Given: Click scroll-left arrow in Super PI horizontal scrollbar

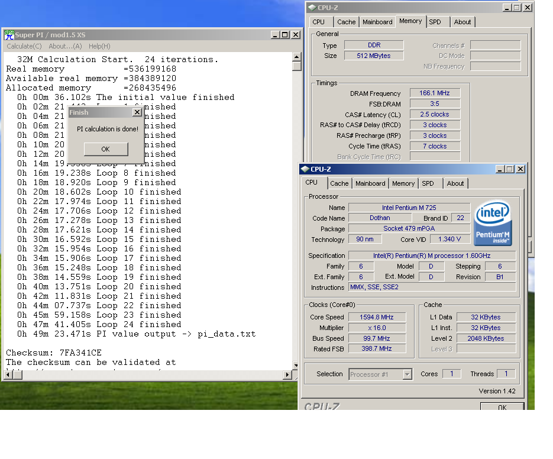Looking at the screenshot, I should tap(8, 374).
